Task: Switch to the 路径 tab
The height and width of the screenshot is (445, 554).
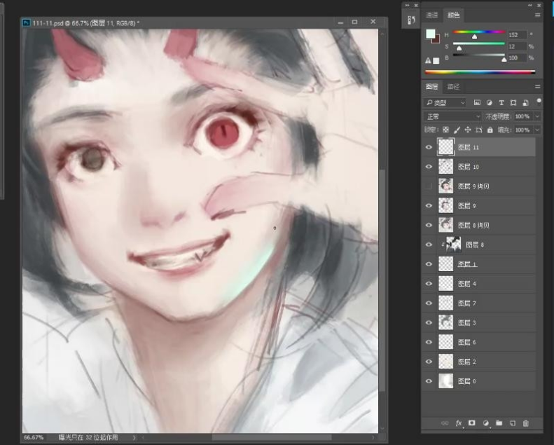Action: point(453,86)
